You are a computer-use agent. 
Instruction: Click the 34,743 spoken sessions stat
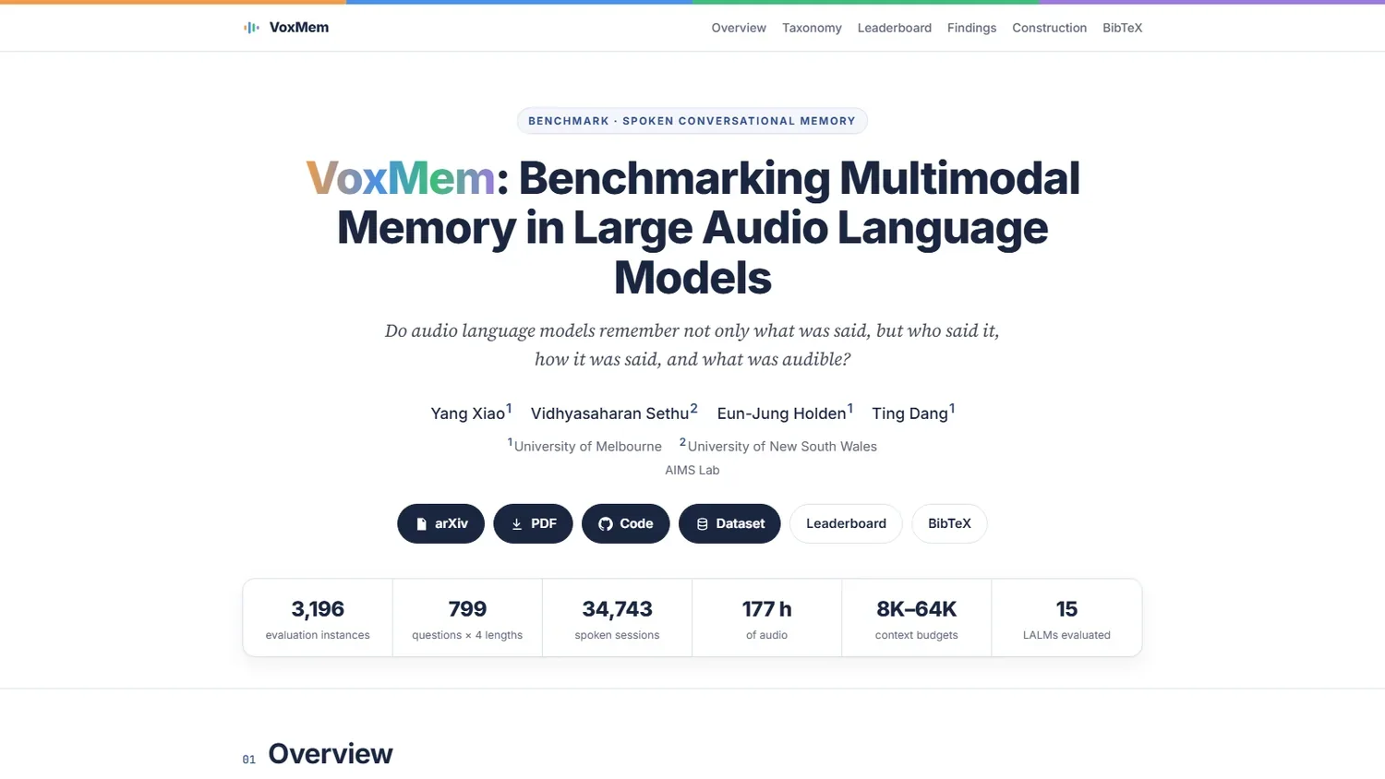[x=617, y=618]
